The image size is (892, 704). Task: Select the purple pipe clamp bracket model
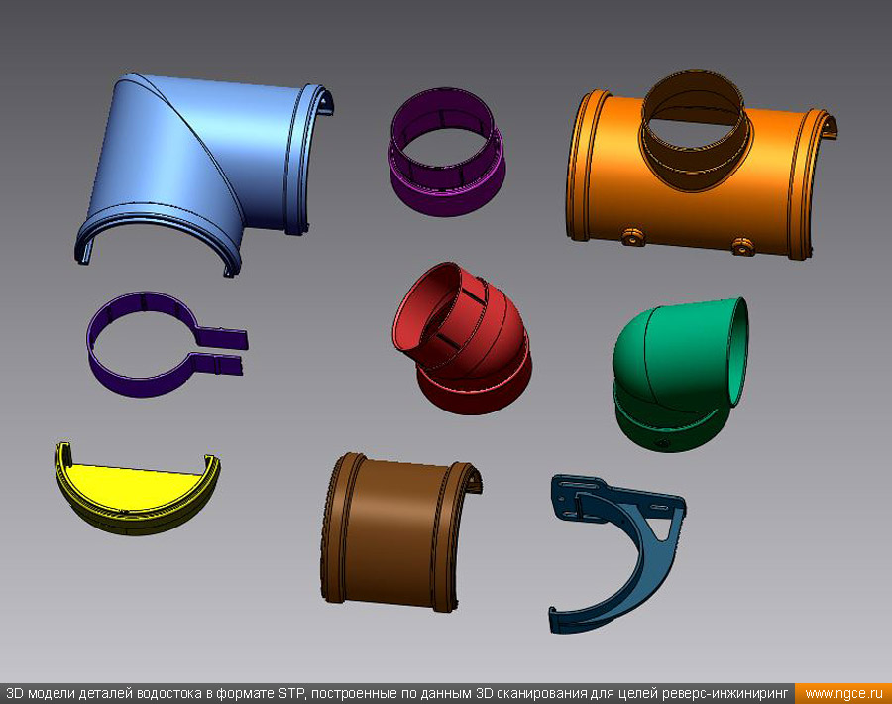pyautogui.click(x=167, y=344)
